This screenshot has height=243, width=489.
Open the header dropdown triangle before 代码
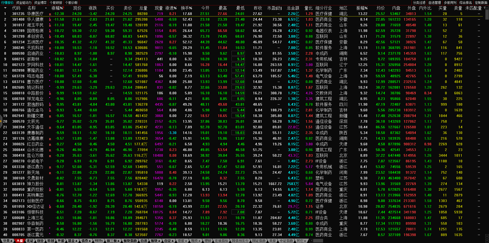click(x=5, y=8)
